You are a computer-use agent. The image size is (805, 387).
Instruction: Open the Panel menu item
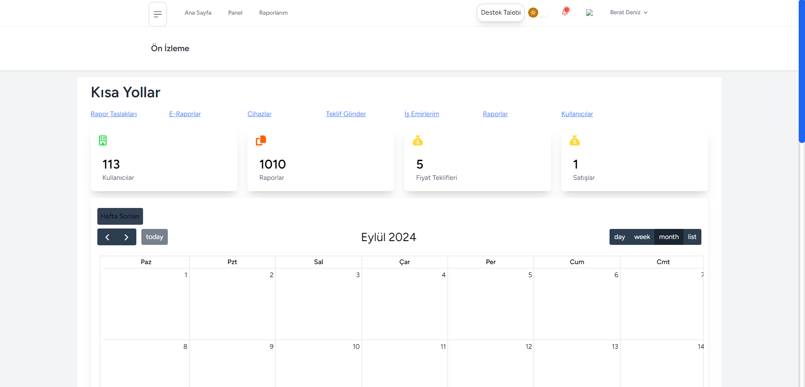(x=235, y=13)
